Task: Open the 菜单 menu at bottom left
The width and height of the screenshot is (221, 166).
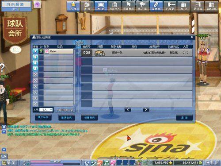Action: click(9, 163)
